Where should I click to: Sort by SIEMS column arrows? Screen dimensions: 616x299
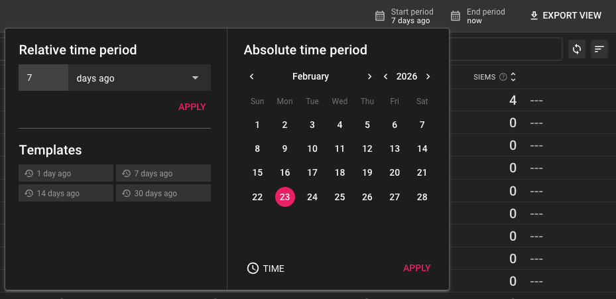(x=513, y=78)
